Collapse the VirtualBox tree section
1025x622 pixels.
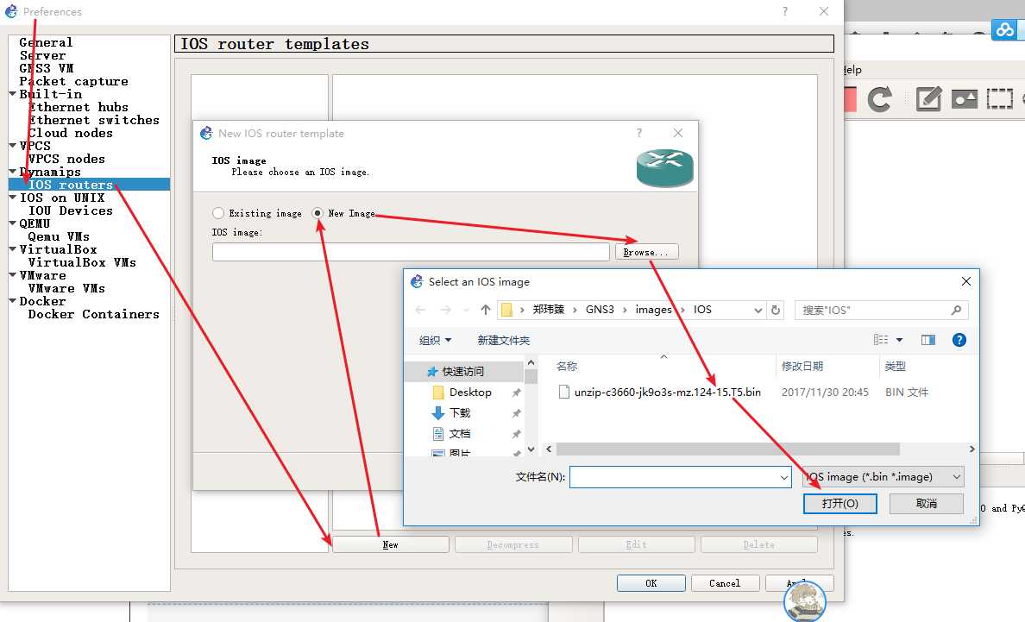pyautogui.click(x=12, y=249)
